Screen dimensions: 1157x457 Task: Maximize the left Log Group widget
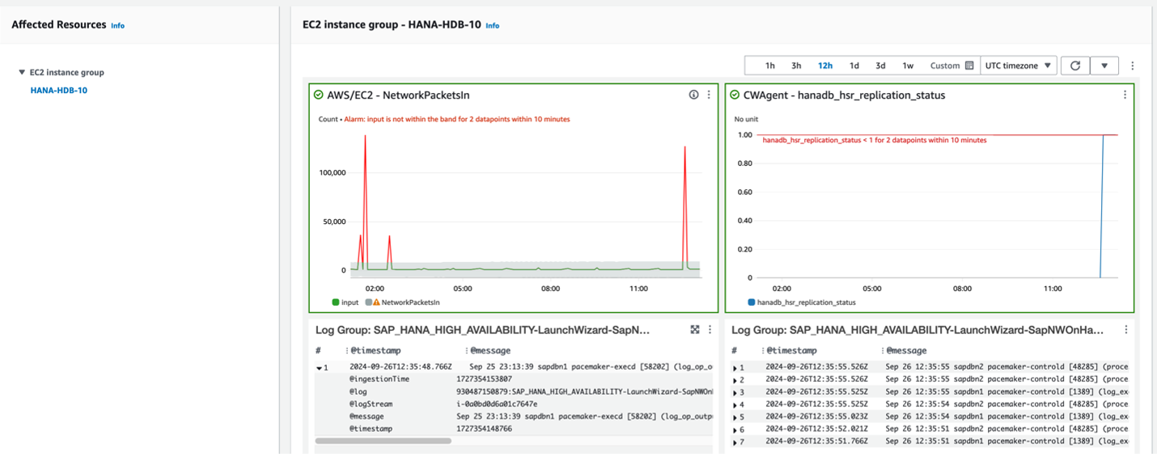(694, 330)
